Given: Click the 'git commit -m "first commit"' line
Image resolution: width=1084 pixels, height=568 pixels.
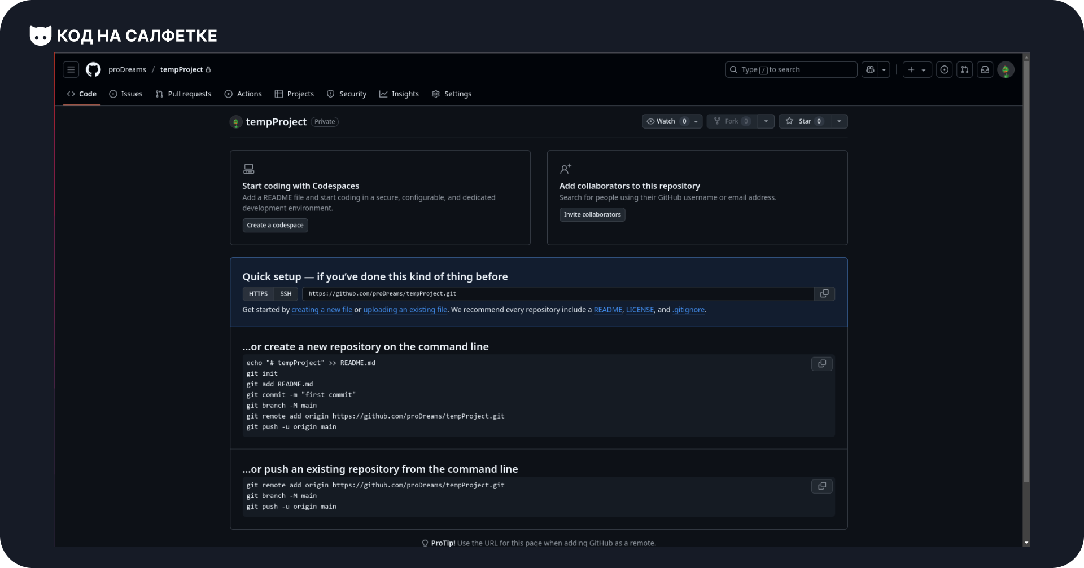Looking at the screenshot, I should [301, 395].
